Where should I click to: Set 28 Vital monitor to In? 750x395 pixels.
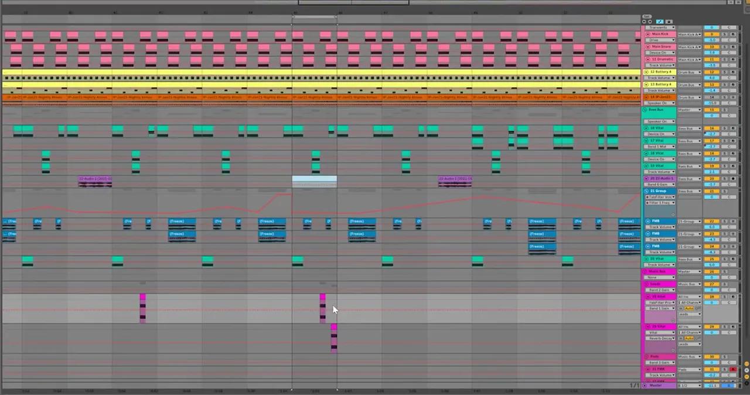681,308
